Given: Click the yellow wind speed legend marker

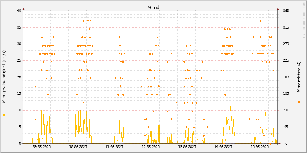Looking at the screenshot, I should (x=4, y=115).
